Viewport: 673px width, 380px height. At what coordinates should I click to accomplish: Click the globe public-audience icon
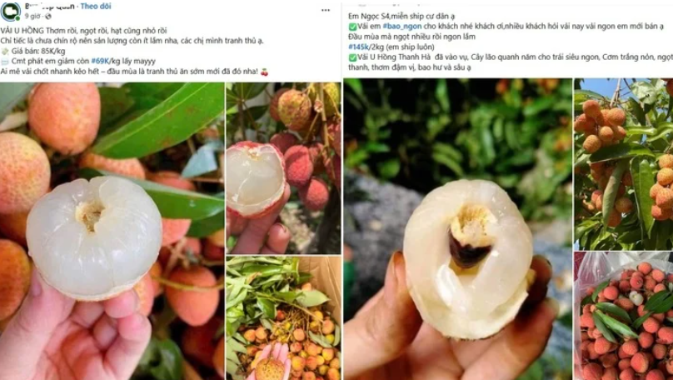[47, 17]
